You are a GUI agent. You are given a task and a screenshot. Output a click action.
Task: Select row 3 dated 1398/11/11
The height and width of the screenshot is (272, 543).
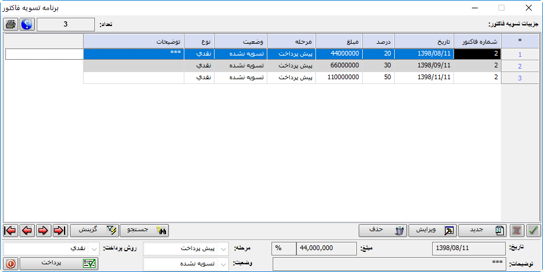pos(424,77)
